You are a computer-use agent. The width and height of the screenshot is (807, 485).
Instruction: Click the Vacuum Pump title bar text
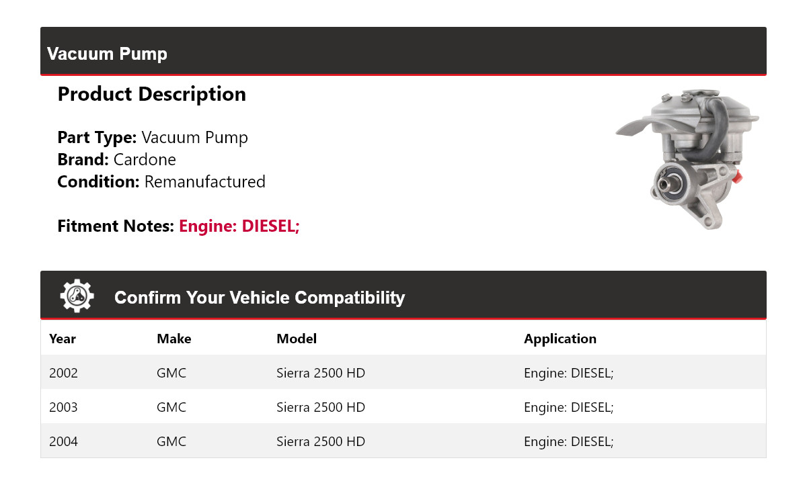click(107, 54)
